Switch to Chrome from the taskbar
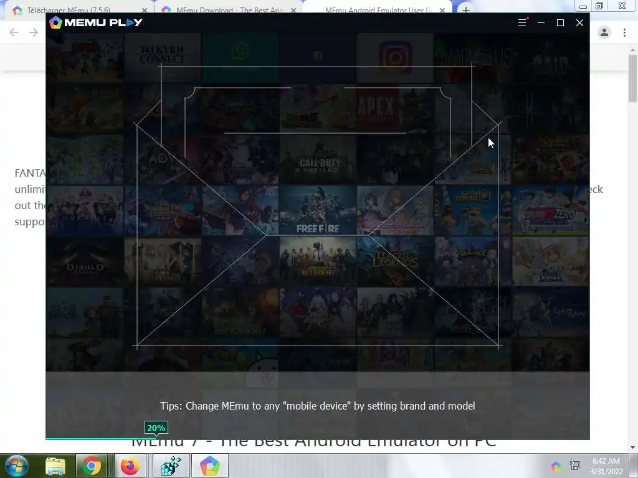 [x=92, y=466]
